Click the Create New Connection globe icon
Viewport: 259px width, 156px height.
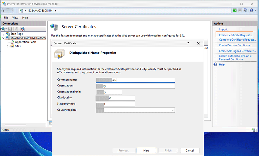(x=3, y=29)
